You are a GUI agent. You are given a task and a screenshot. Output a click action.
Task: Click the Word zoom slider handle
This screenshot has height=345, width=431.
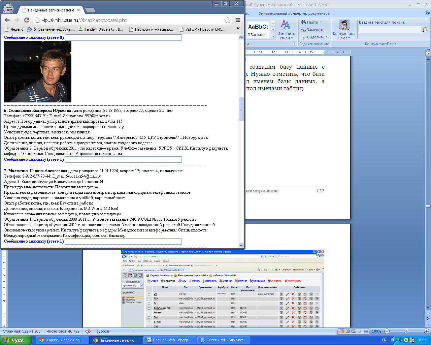pos(406,331)
